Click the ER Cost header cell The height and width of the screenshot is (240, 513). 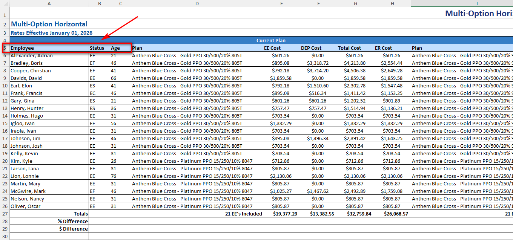pyautogui.click(x=392, y=48)
